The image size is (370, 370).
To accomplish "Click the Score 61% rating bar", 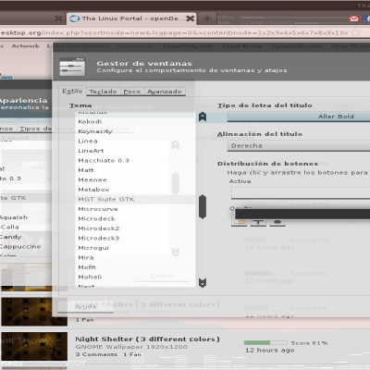I will click(x=265, y=343).
